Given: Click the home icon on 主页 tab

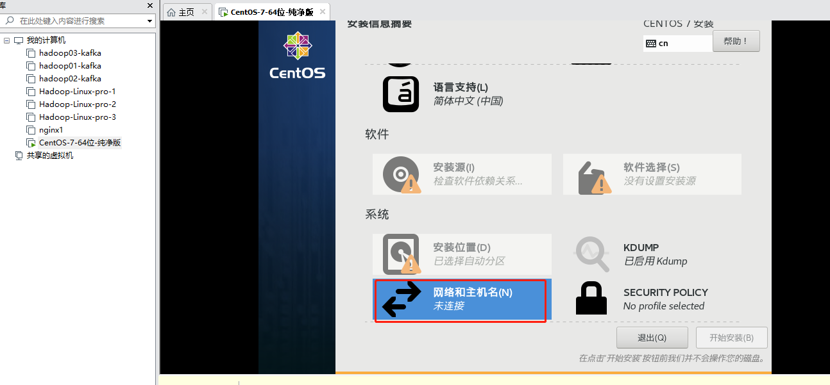Looking at the screenshot, I should (171, 12).
